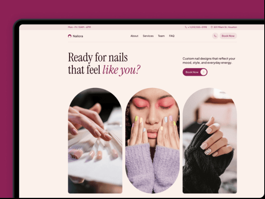Open the Services menu item

pyautogui.click(x=148, y=36)
